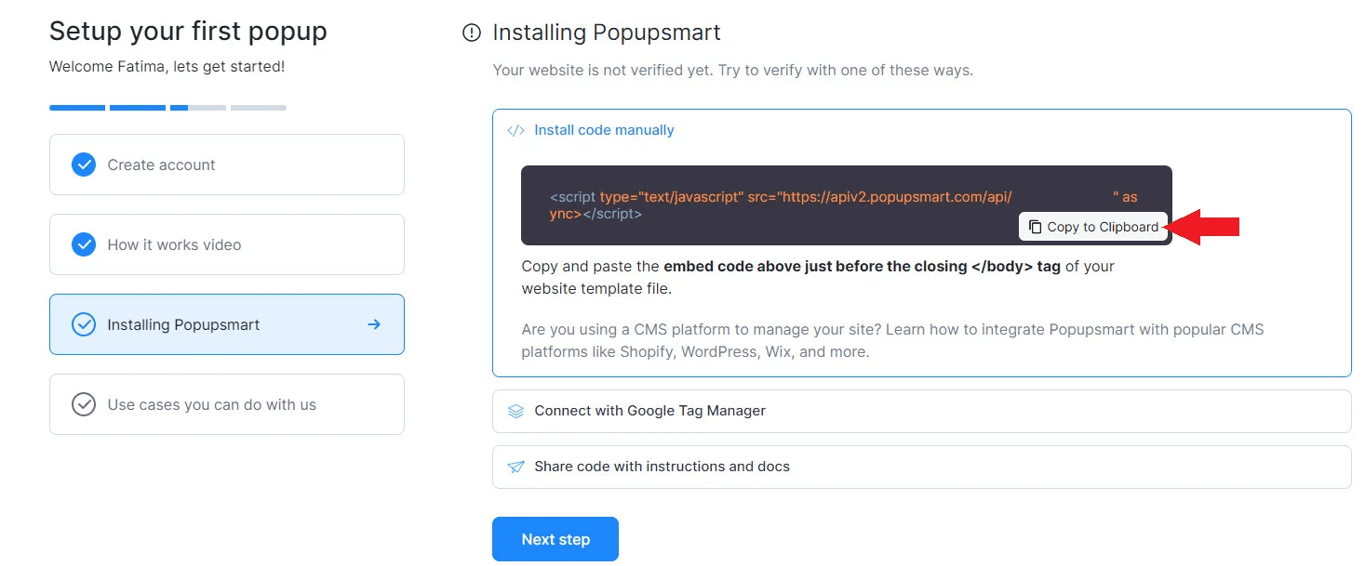The image size is (1365, 566).
Task: Open Use cases you can do with us
Action: click(226, 404)
